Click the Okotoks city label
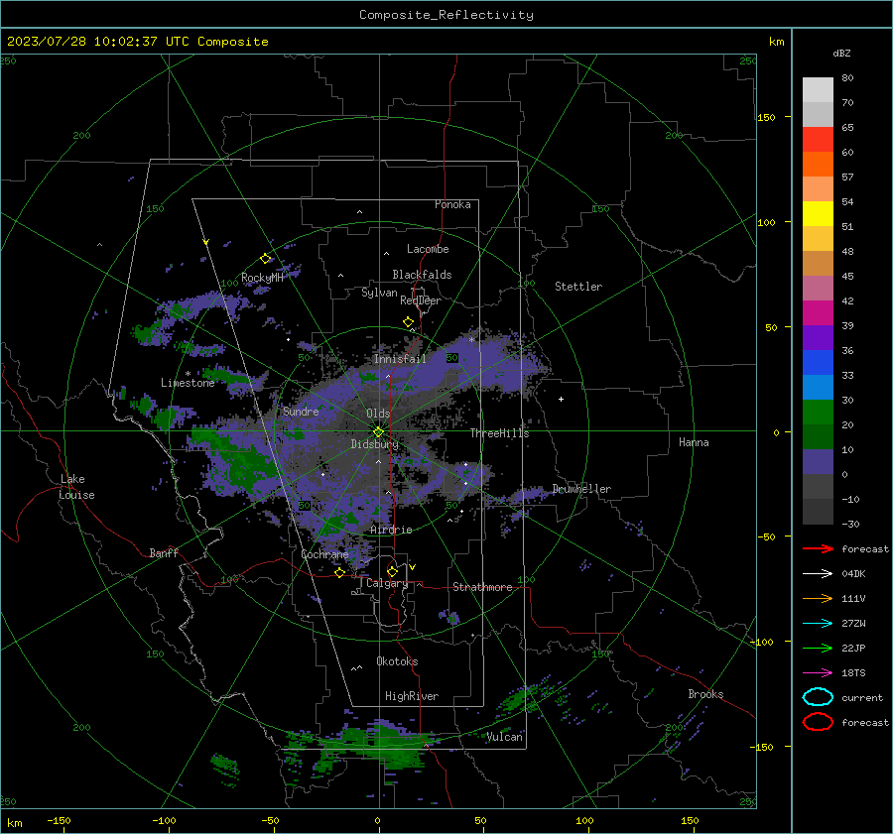 tap(397, 661)
